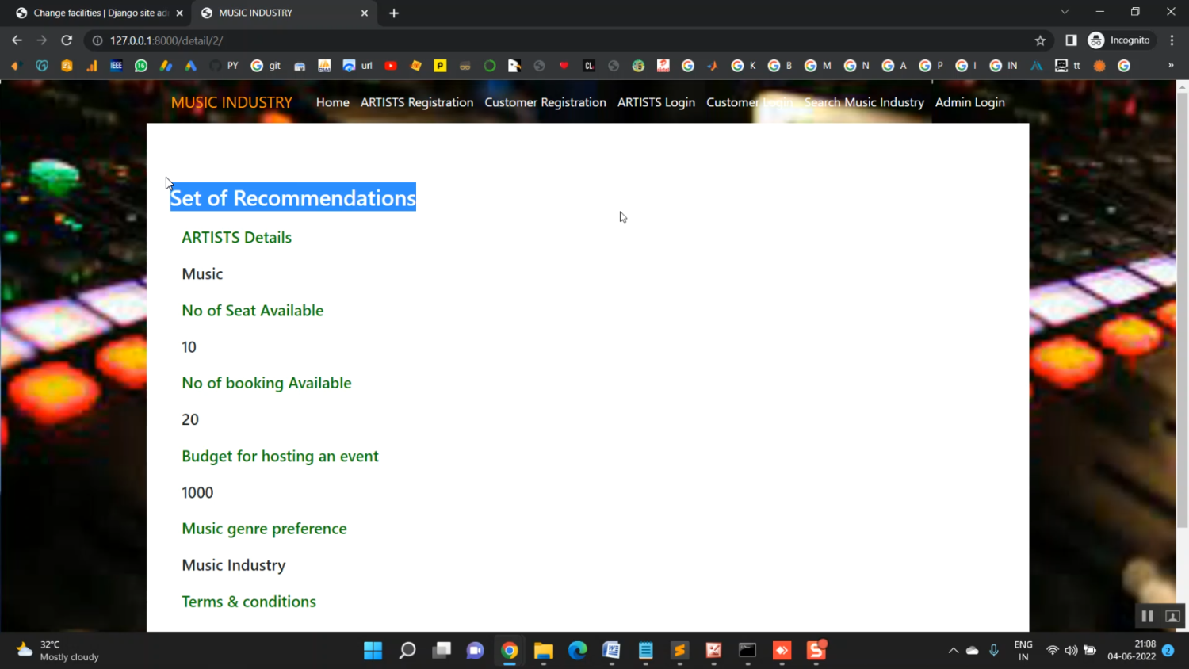Open File Explorer from the taskbar
Screen dimensions: 1189x669
[x=543, y=651]
